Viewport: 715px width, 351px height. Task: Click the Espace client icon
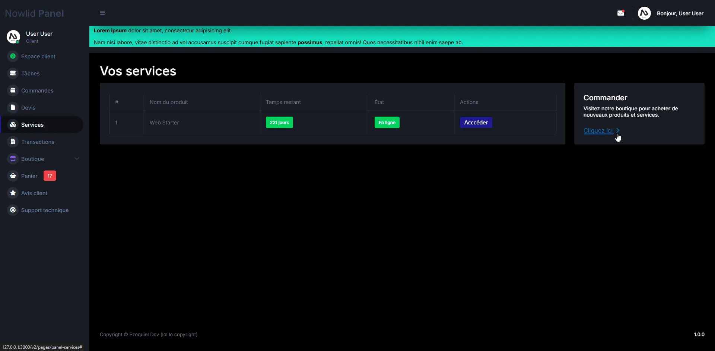[x=13, y=56]
